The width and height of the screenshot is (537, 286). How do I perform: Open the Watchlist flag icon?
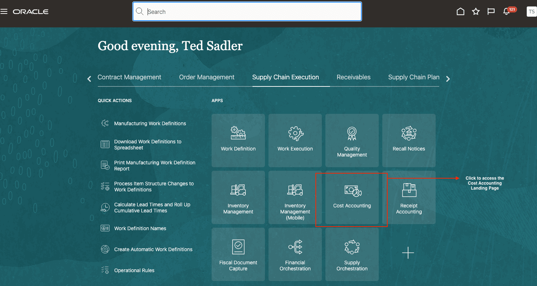(491, 12)
